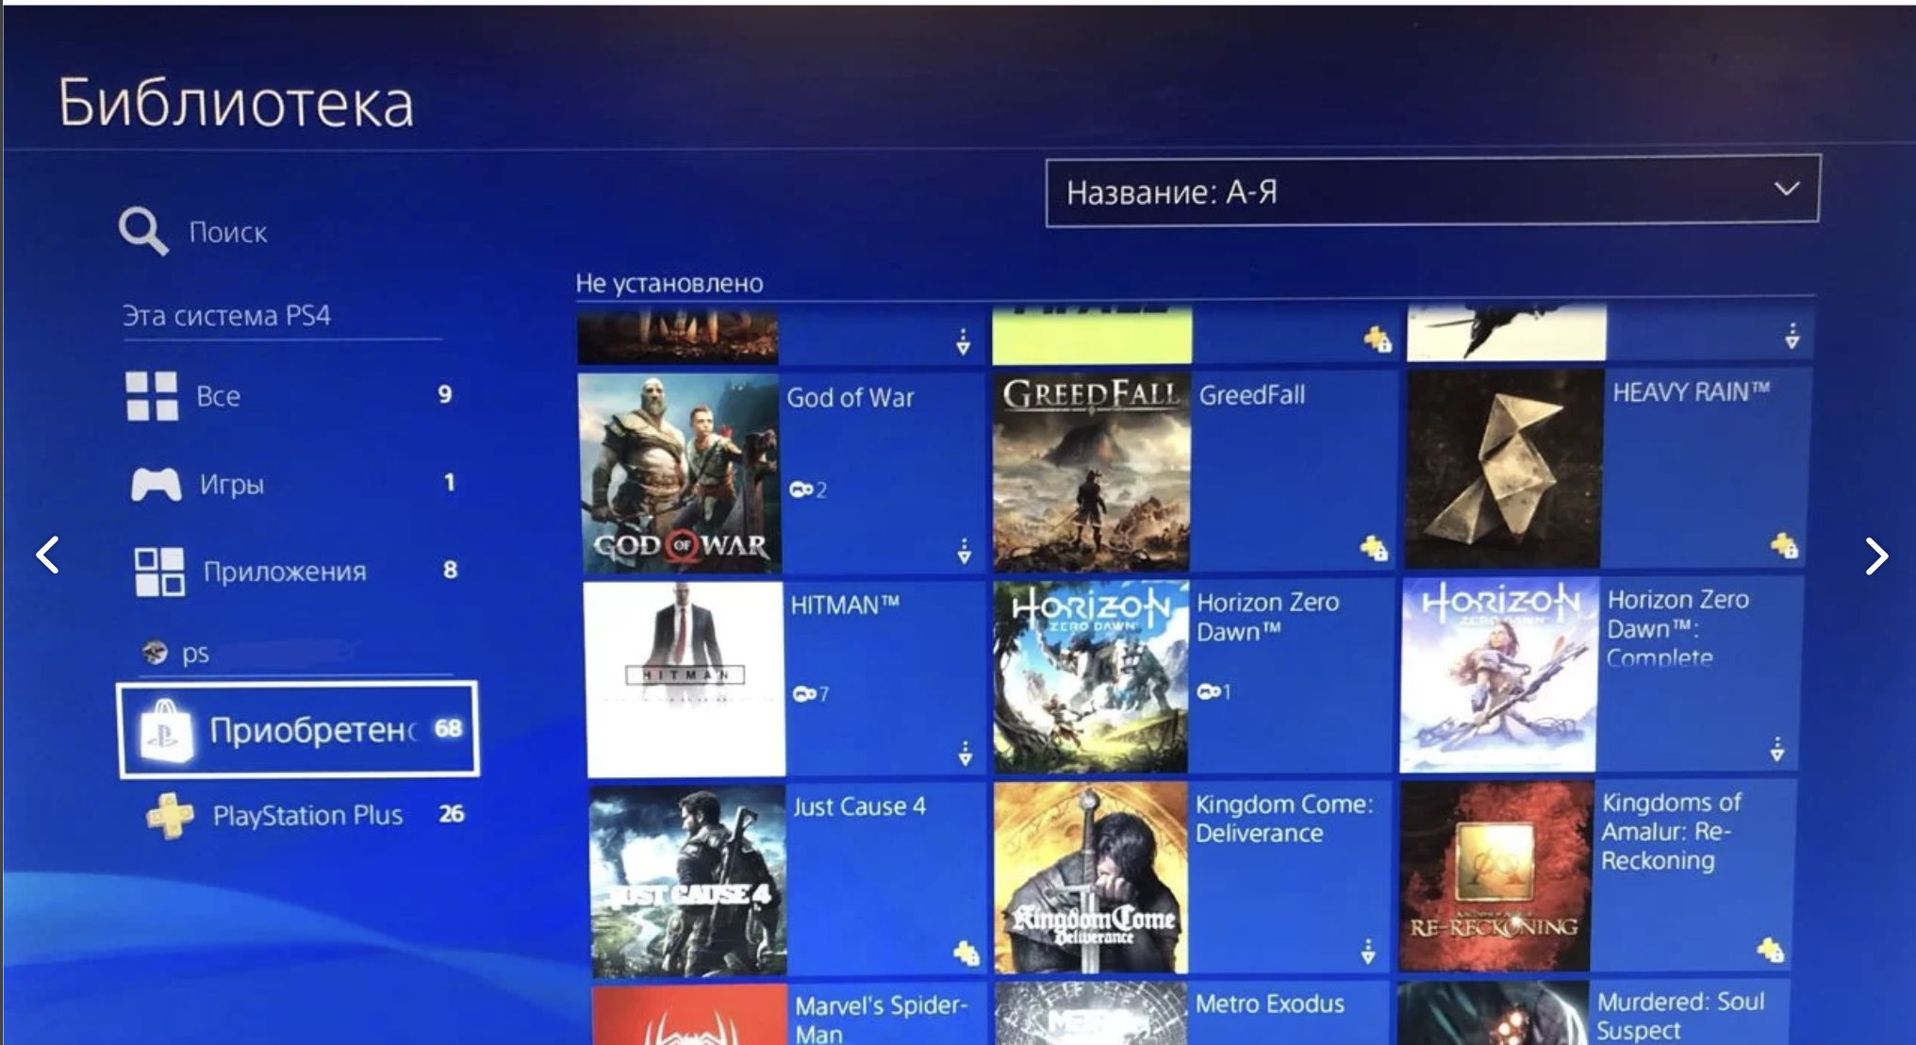
Task: Click the PS Plus lock icon on GreedFall
Action: [1374, 547]
